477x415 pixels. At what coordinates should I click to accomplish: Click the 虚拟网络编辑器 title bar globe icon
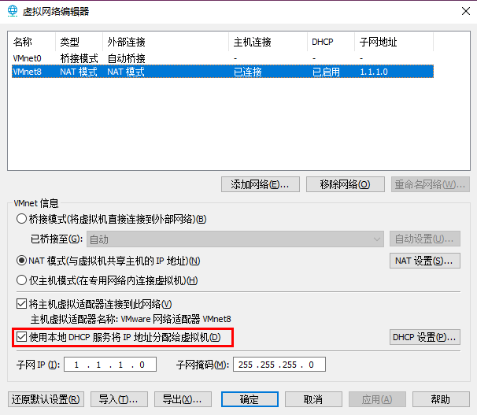pos(13,11)
